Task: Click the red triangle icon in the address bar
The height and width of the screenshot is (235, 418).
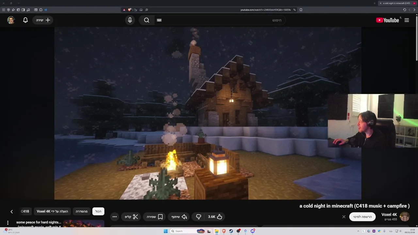Action: point(124,10)
